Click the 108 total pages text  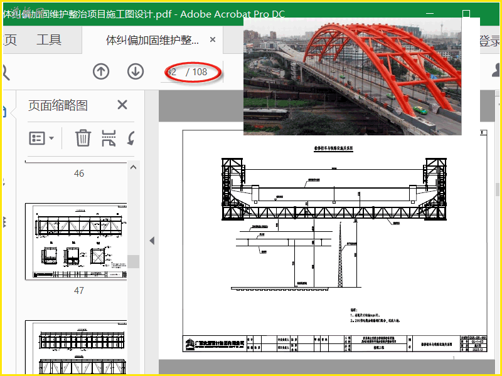click(200, 72)
